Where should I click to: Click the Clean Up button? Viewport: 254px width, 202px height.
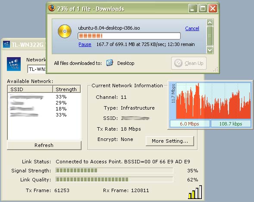189,63
